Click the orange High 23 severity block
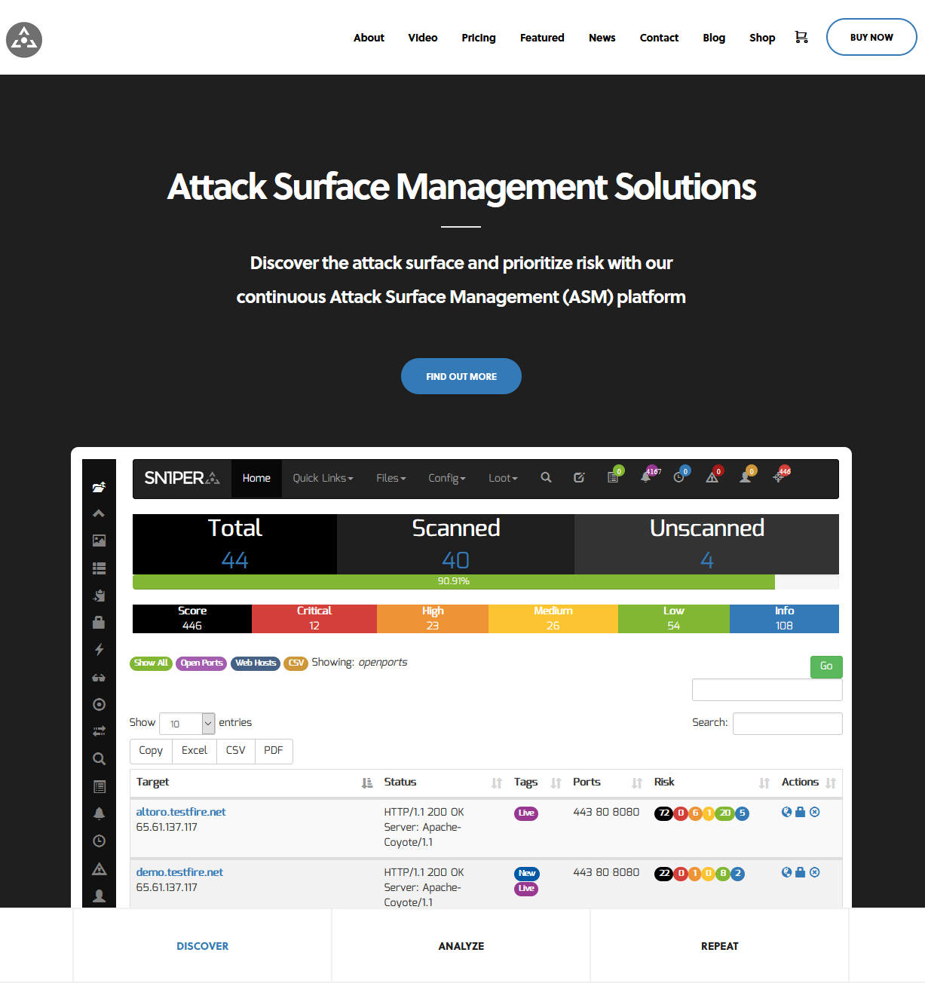This screenshot has height=983, width=925. (433, 619)
